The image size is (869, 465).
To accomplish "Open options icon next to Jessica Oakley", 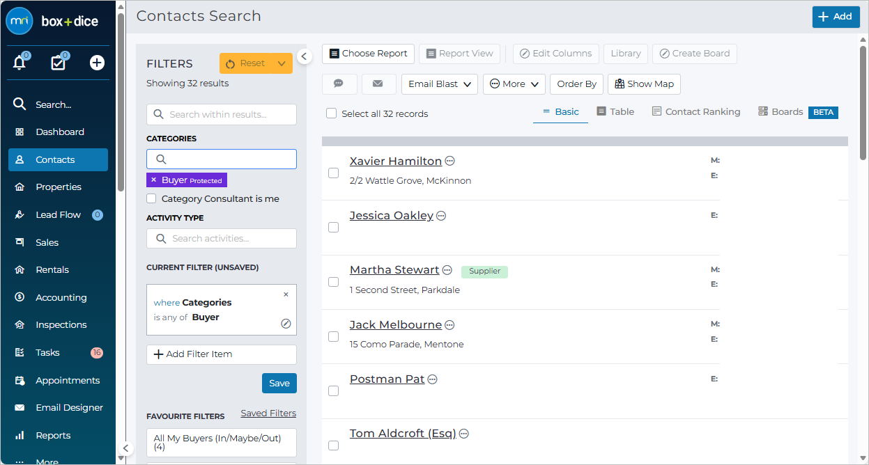I will pos(441,216).
